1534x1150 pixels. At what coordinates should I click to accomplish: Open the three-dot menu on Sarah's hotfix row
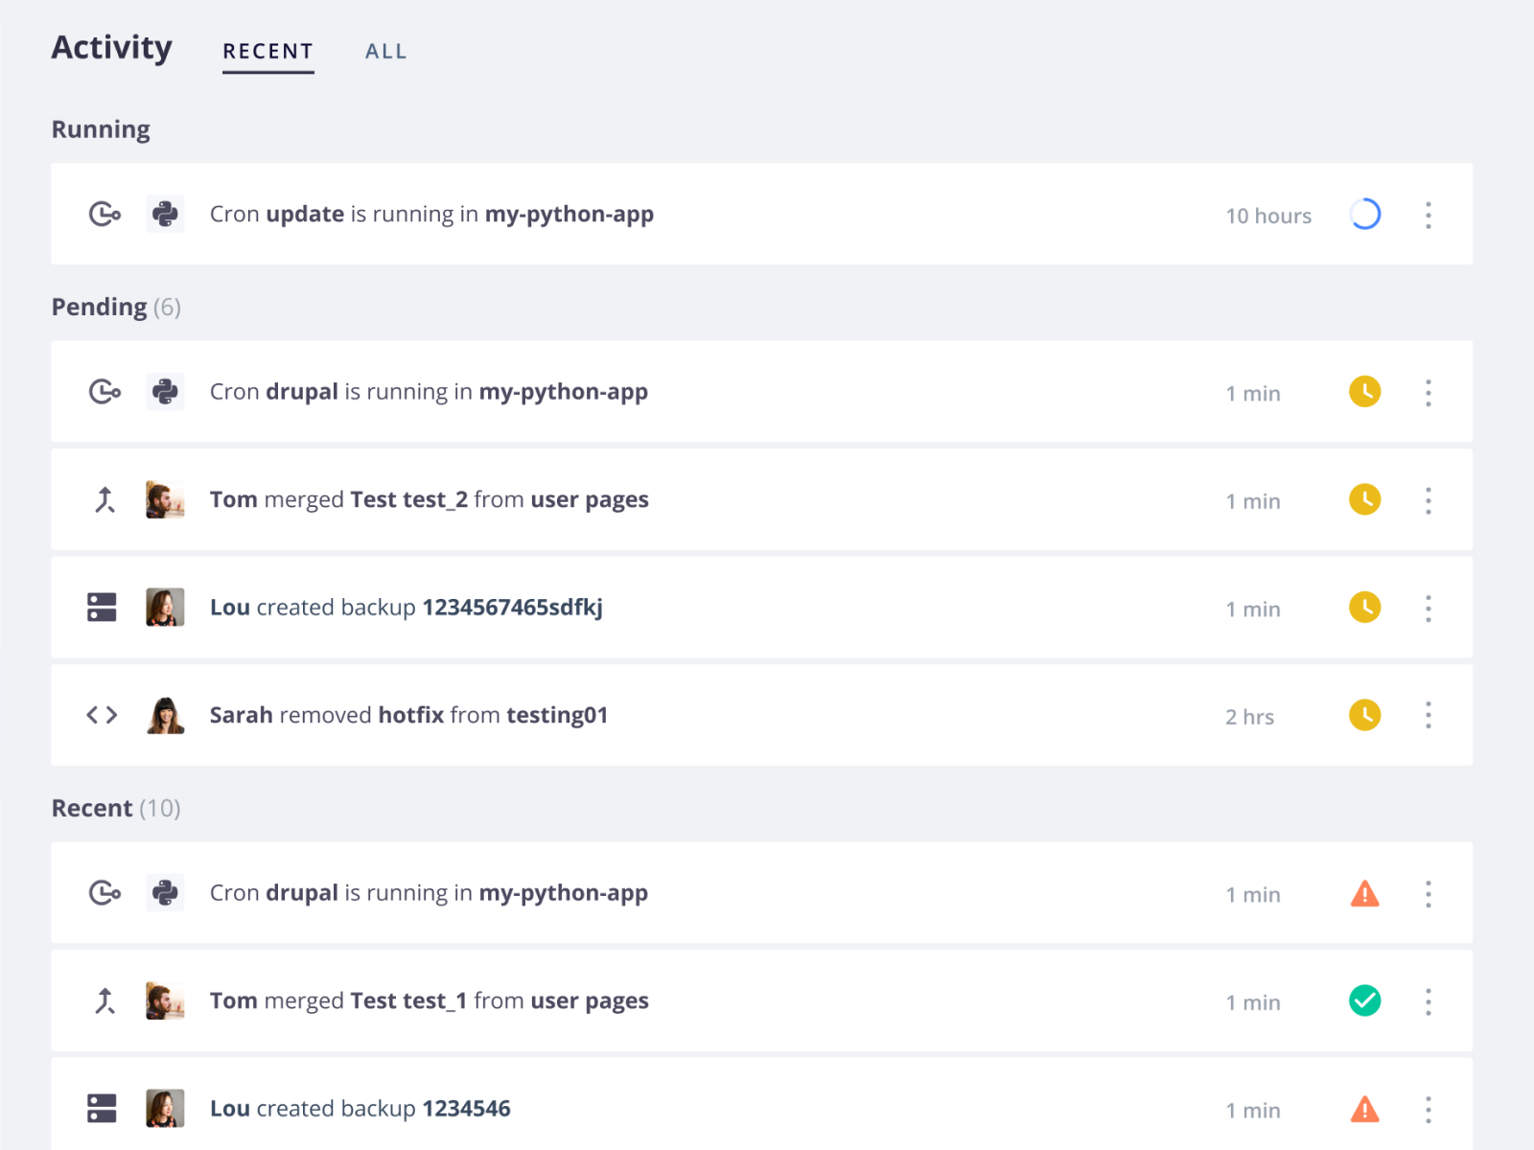(1428, 715)
